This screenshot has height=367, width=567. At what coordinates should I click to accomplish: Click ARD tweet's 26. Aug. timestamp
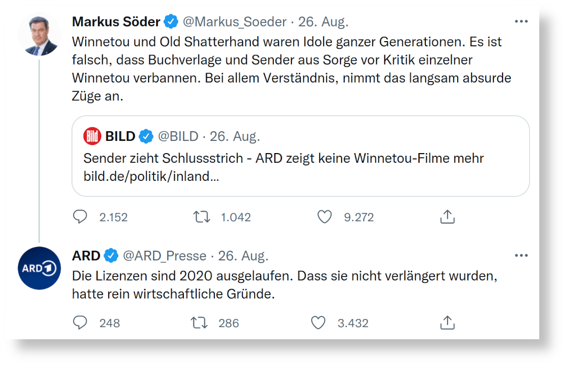(243, 256)
